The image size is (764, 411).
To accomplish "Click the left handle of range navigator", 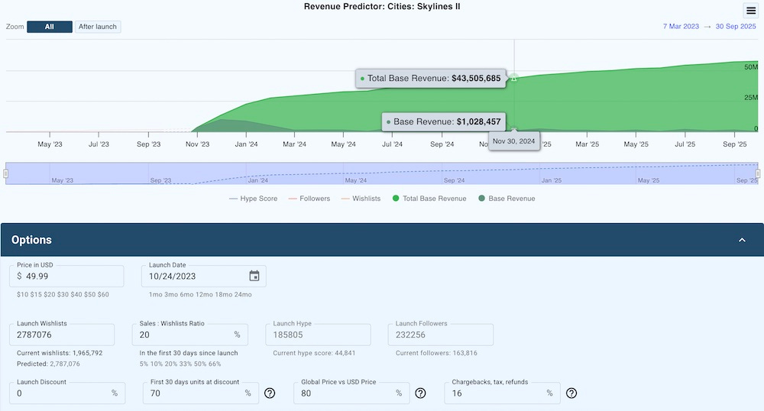I will pos(6,173).
